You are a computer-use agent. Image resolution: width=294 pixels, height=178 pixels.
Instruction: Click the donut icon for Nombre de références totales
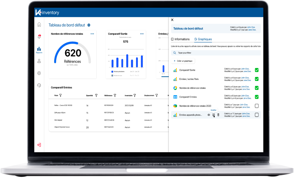coord(175,88)
